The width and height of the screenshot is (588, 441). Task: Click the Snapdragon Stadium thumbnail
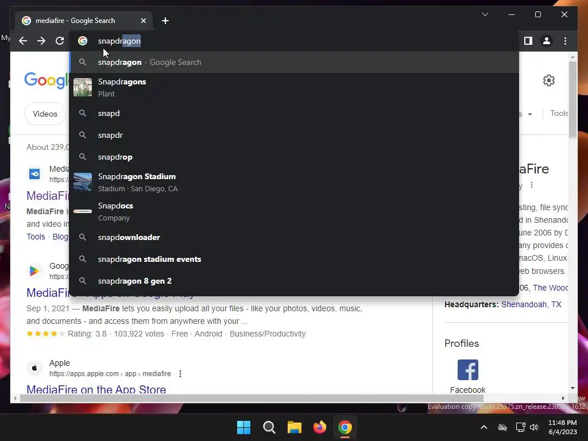click(83, 182)
